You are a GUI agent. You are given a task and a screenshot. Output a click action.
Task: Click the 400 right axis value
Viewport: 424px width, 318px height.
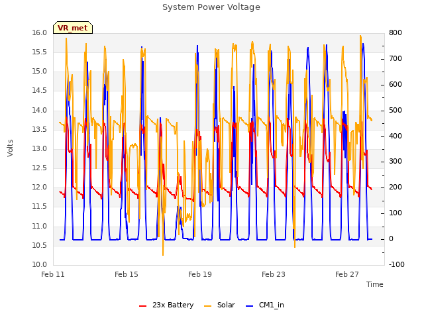tap(396, 136)
